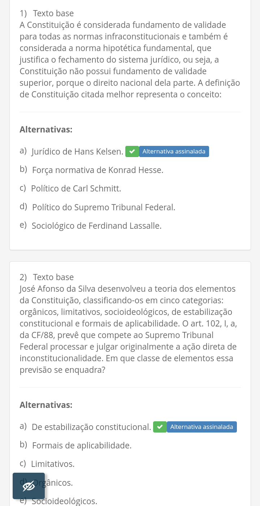Click green checkmark beside Jurídico de Hans Kelsen
The height and width of the screenshot is (506, 260).
coord(132,151)
